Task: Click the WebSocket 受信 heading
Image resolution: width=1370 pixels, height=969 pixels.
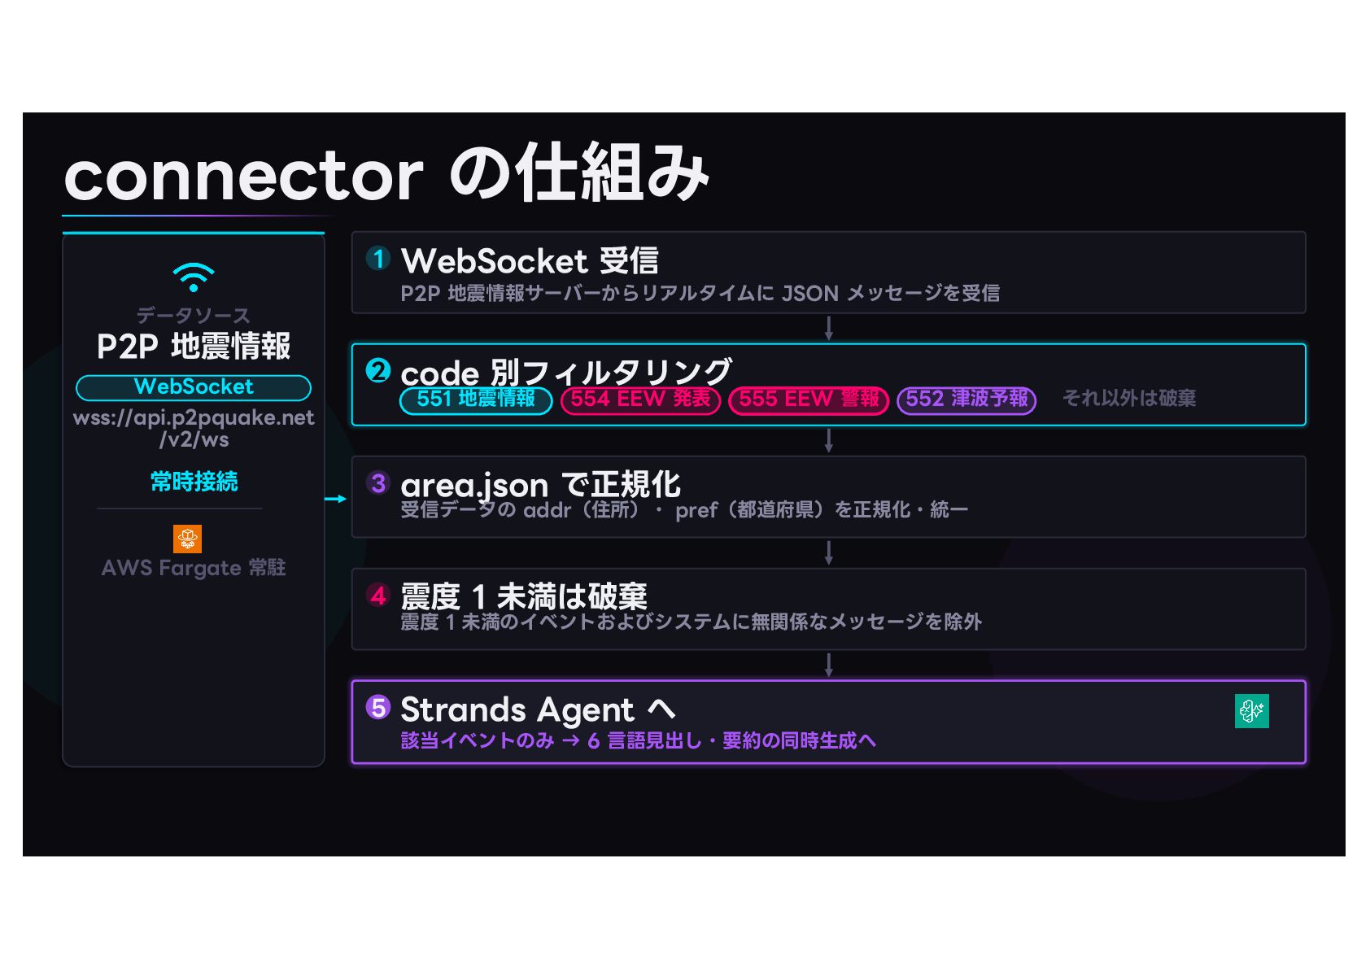Action: (530, 261)
